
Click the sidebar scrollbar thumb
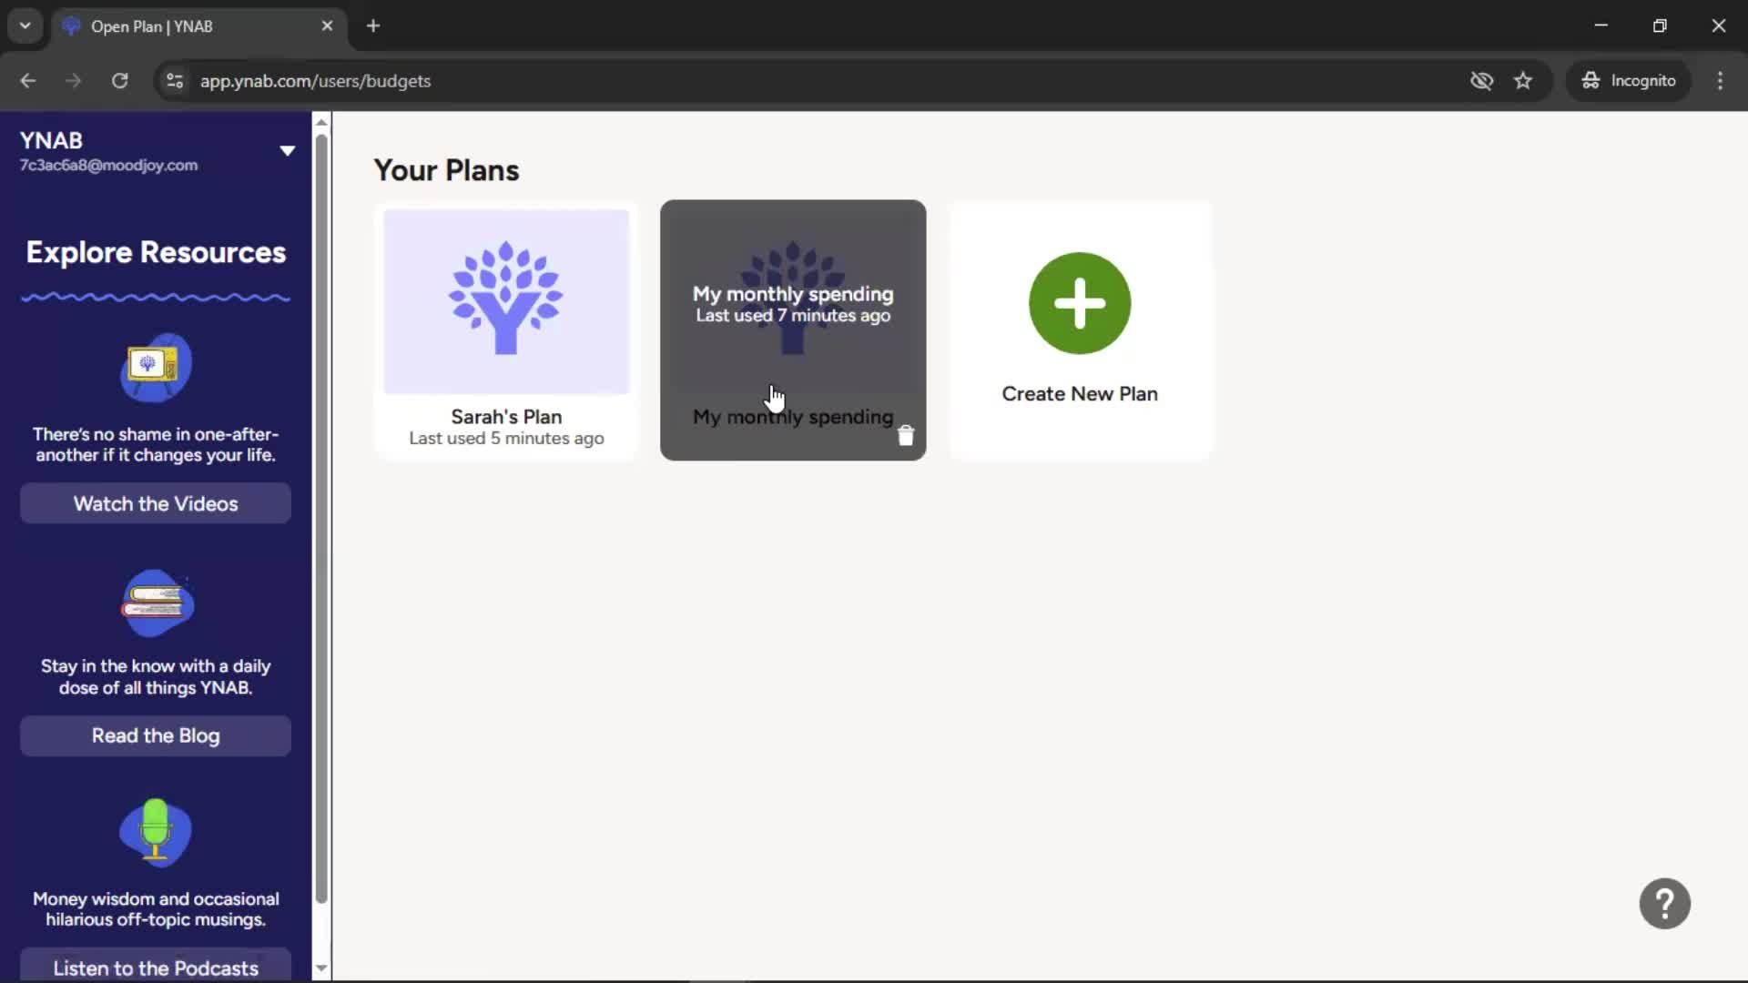pyautogui.click(x=321, y=519)
